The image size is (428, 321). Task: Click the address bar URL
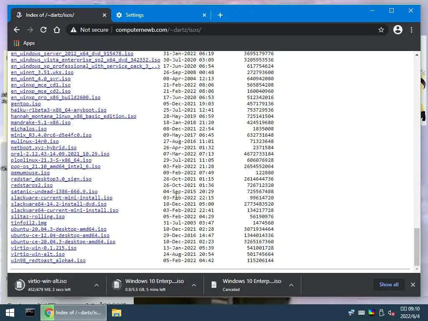[x=158, y=30]
